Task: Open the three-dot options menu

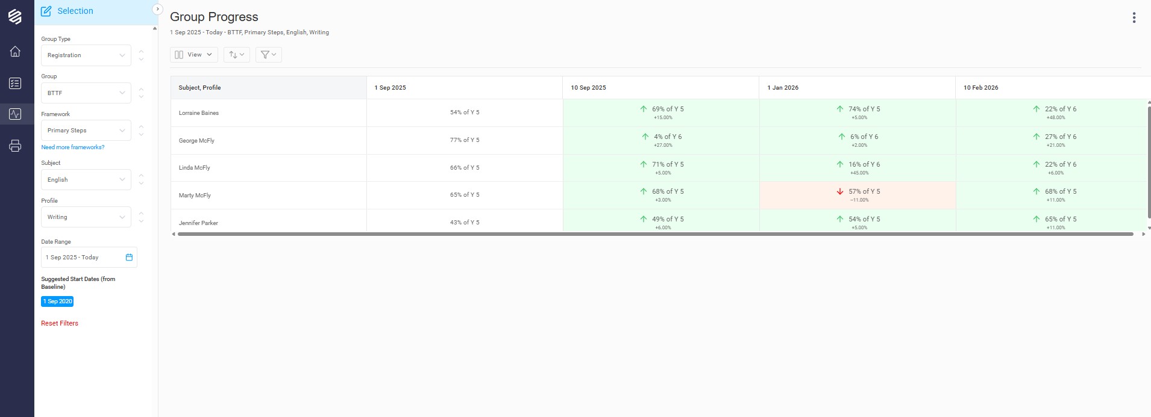Action: [x=1134, y=17]
